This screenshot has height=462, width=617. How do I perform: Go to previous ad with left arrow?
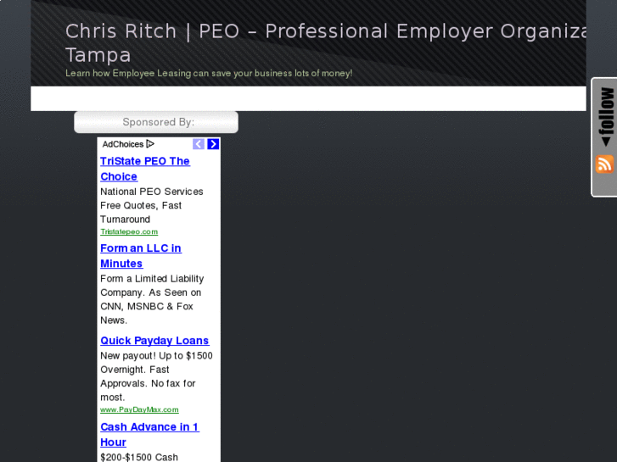pos(199,144)
